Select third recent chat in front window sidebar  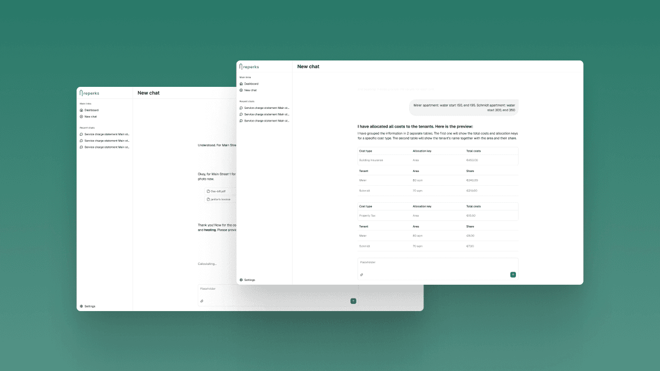[266, 120]
